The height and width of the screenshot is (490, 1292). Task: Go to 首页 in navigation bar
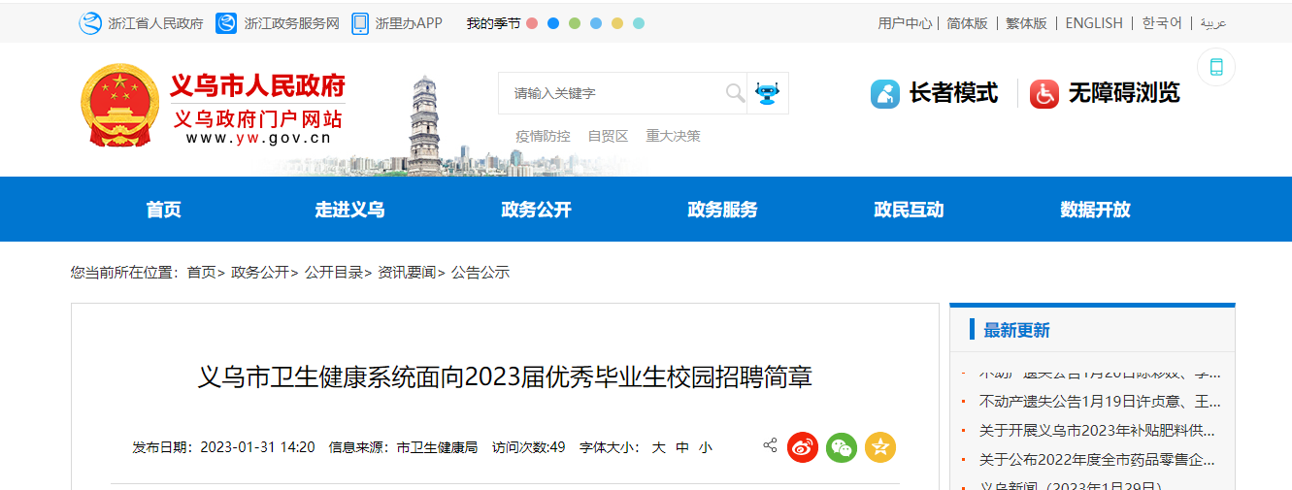[x=163, y=210]
